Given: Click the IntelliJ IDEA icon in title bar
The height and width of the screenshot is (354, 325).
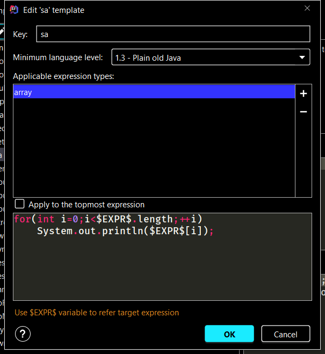Looking at the screenshot, I should coord(15,10).
